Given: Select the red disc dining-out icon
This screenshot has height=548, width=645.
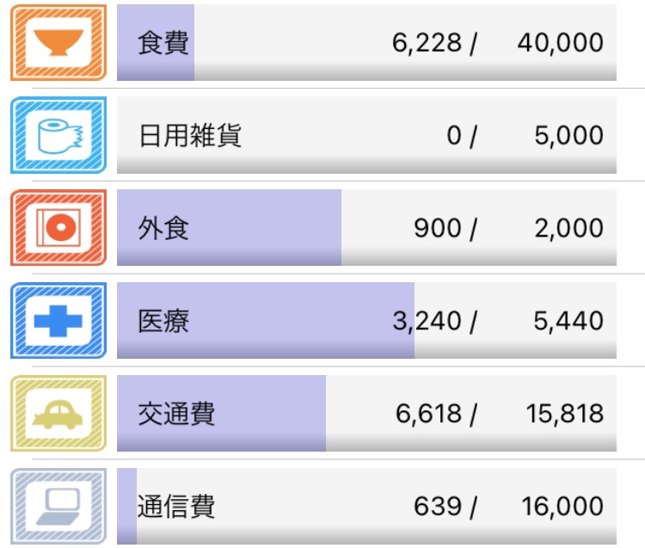Looking at the screenshot, I should [58, 227].
